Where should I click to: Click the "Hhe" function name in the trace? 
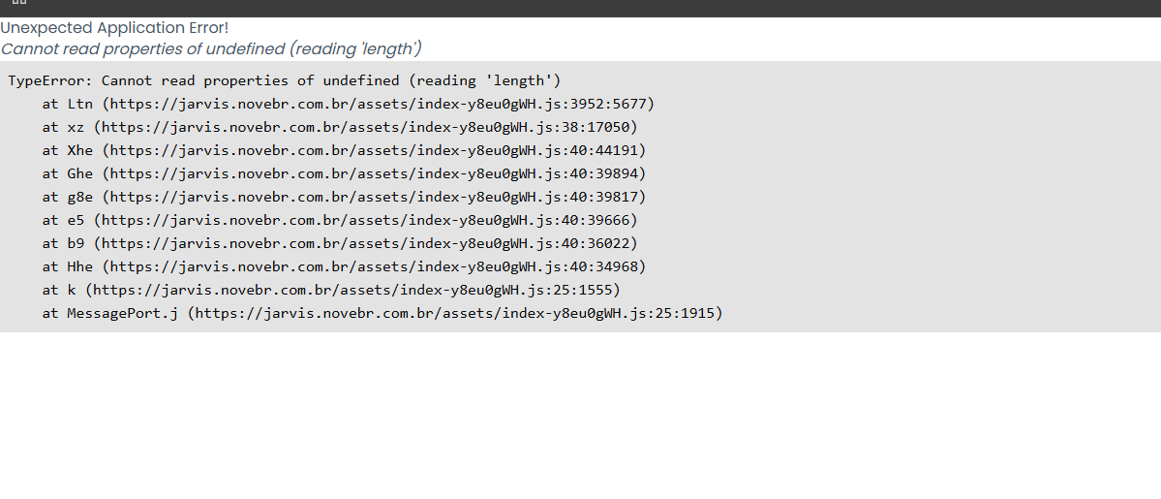(x=80, y=266)
